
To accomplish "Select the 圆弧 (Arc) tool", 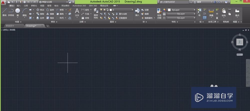I will (x=24, y=12).
